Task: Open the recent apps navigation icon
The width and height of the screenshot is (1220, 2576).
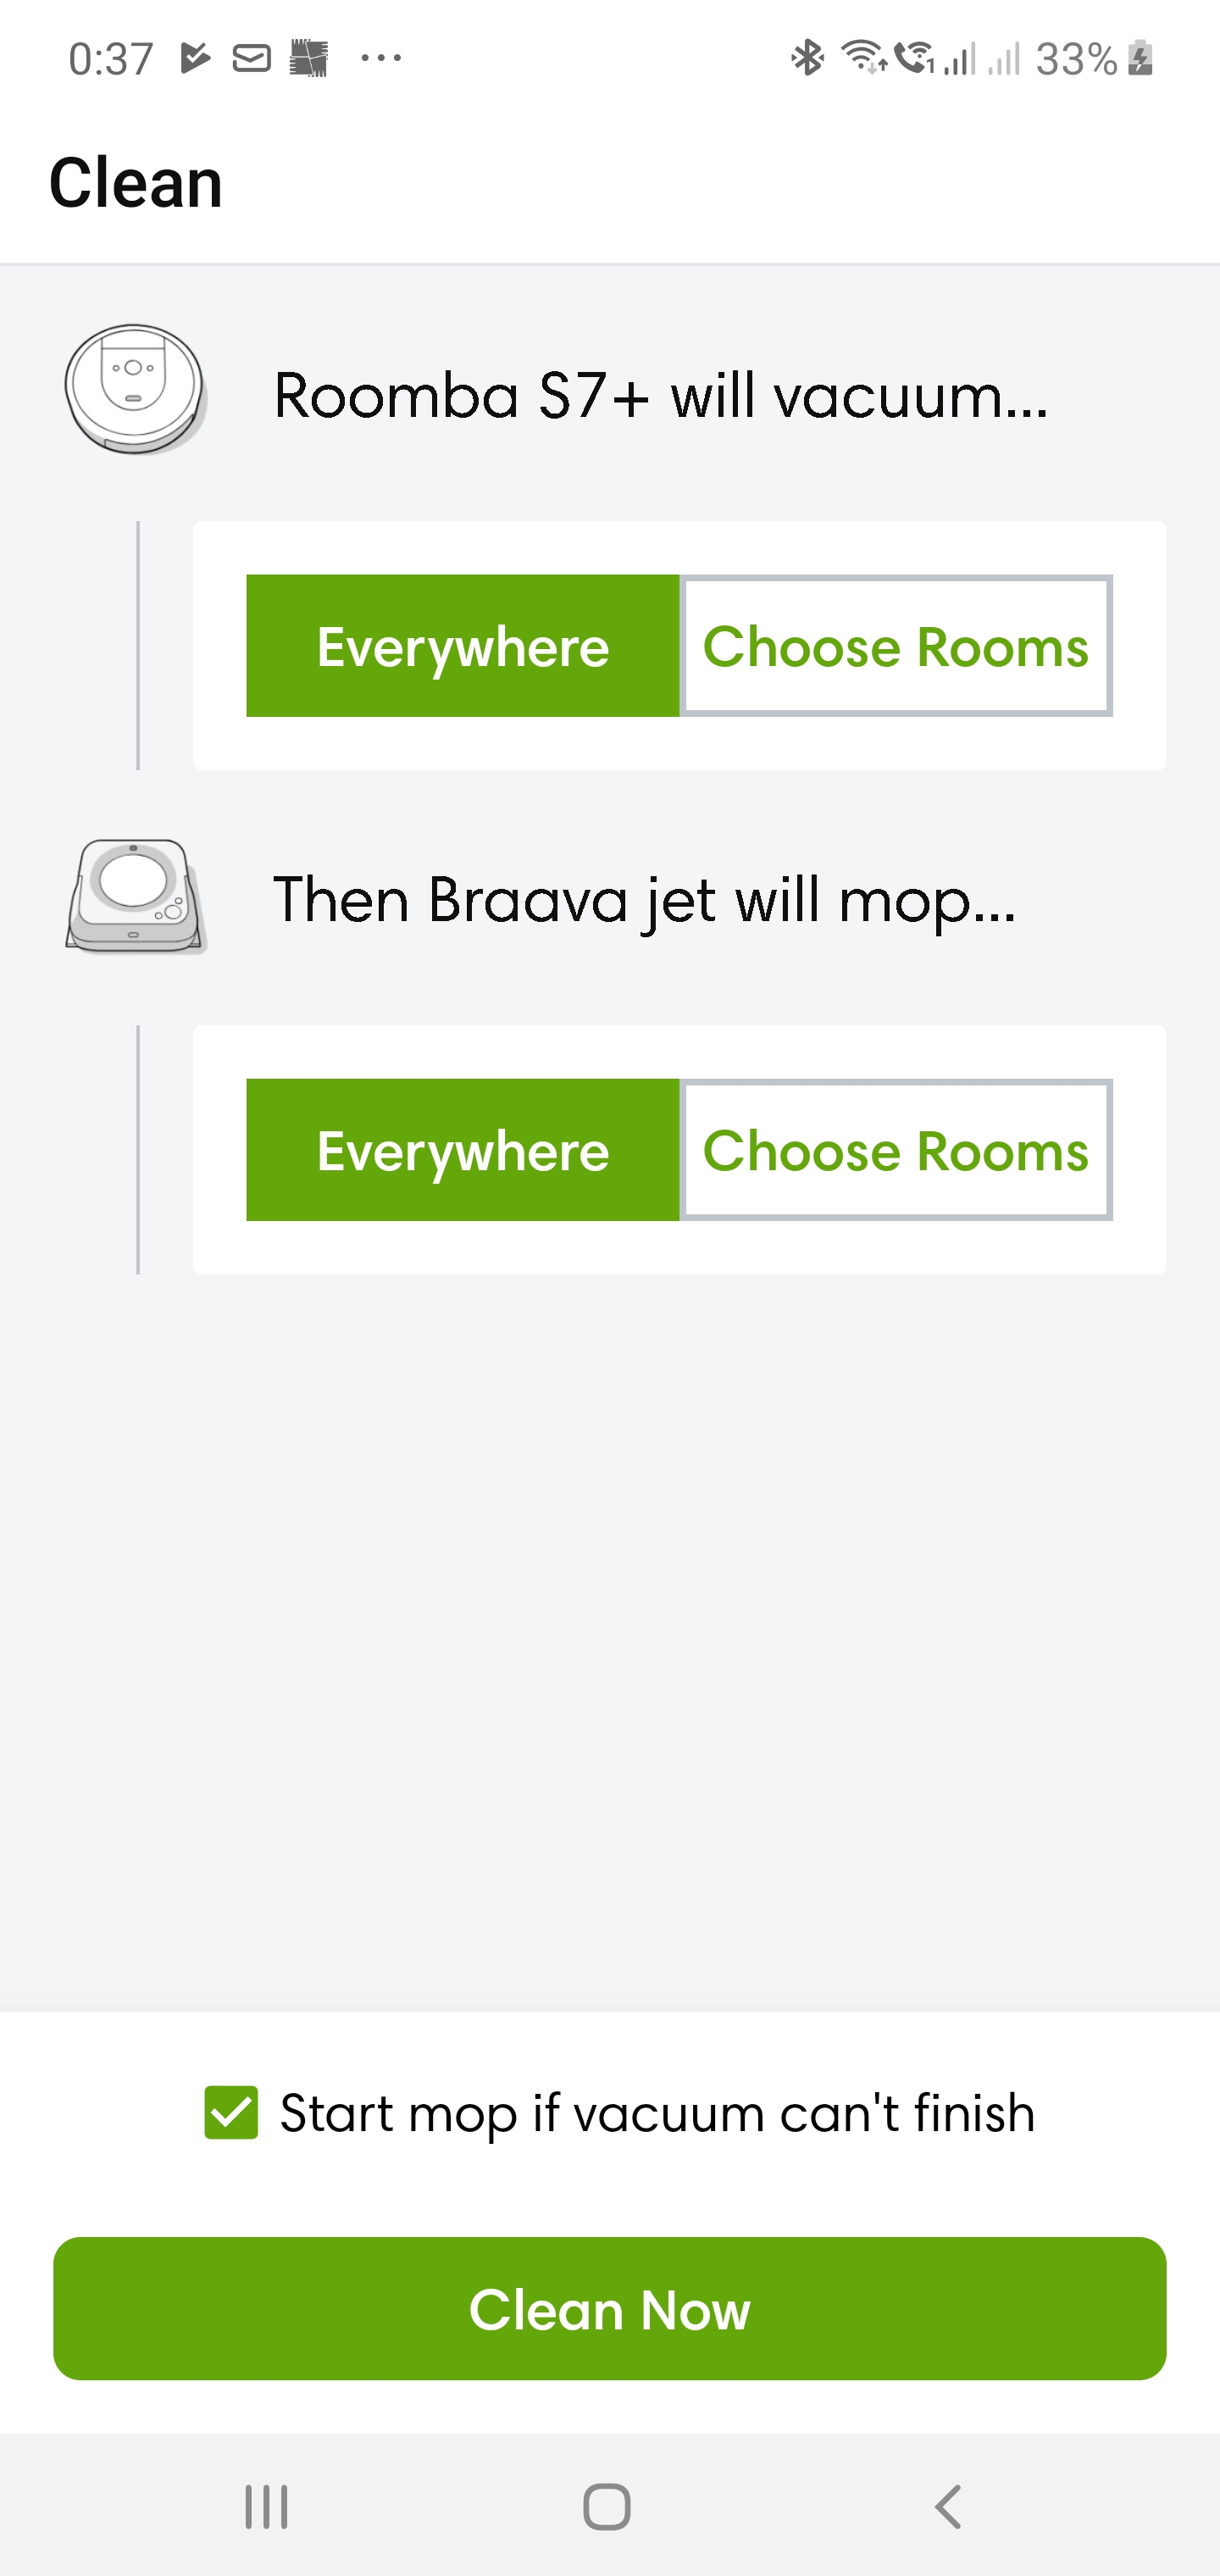Action: [266, 2506]
